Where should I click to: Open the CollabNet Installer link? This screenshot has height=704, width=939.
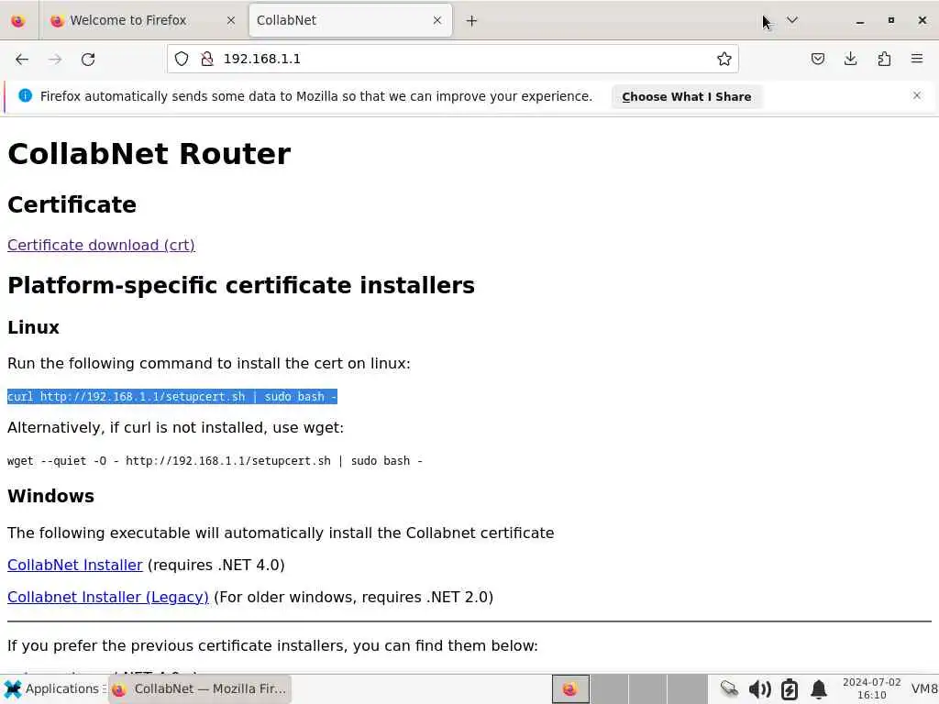click(x=75, y=565)
